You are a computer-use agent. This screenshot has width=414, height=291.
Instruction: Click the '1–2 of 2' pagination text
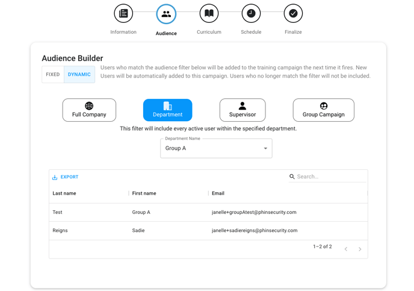click(323, 246)
